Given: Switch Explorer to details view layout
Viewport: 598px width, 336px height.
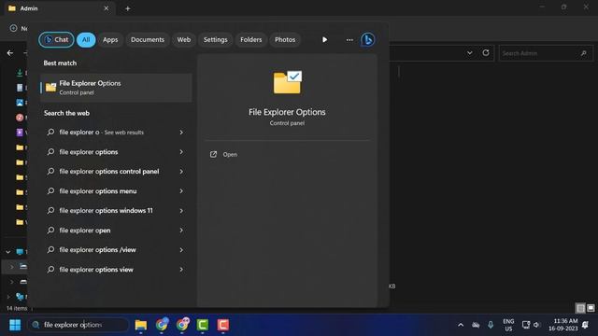Looking at the screenshot, I should pos(580,308).
